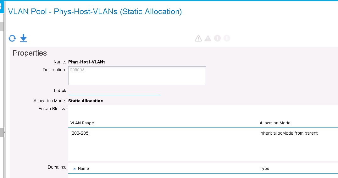The height and width of the screenshot is (178, 338).
Task: Click the blue icon at top-left edge
Action: tap(2, 7)
